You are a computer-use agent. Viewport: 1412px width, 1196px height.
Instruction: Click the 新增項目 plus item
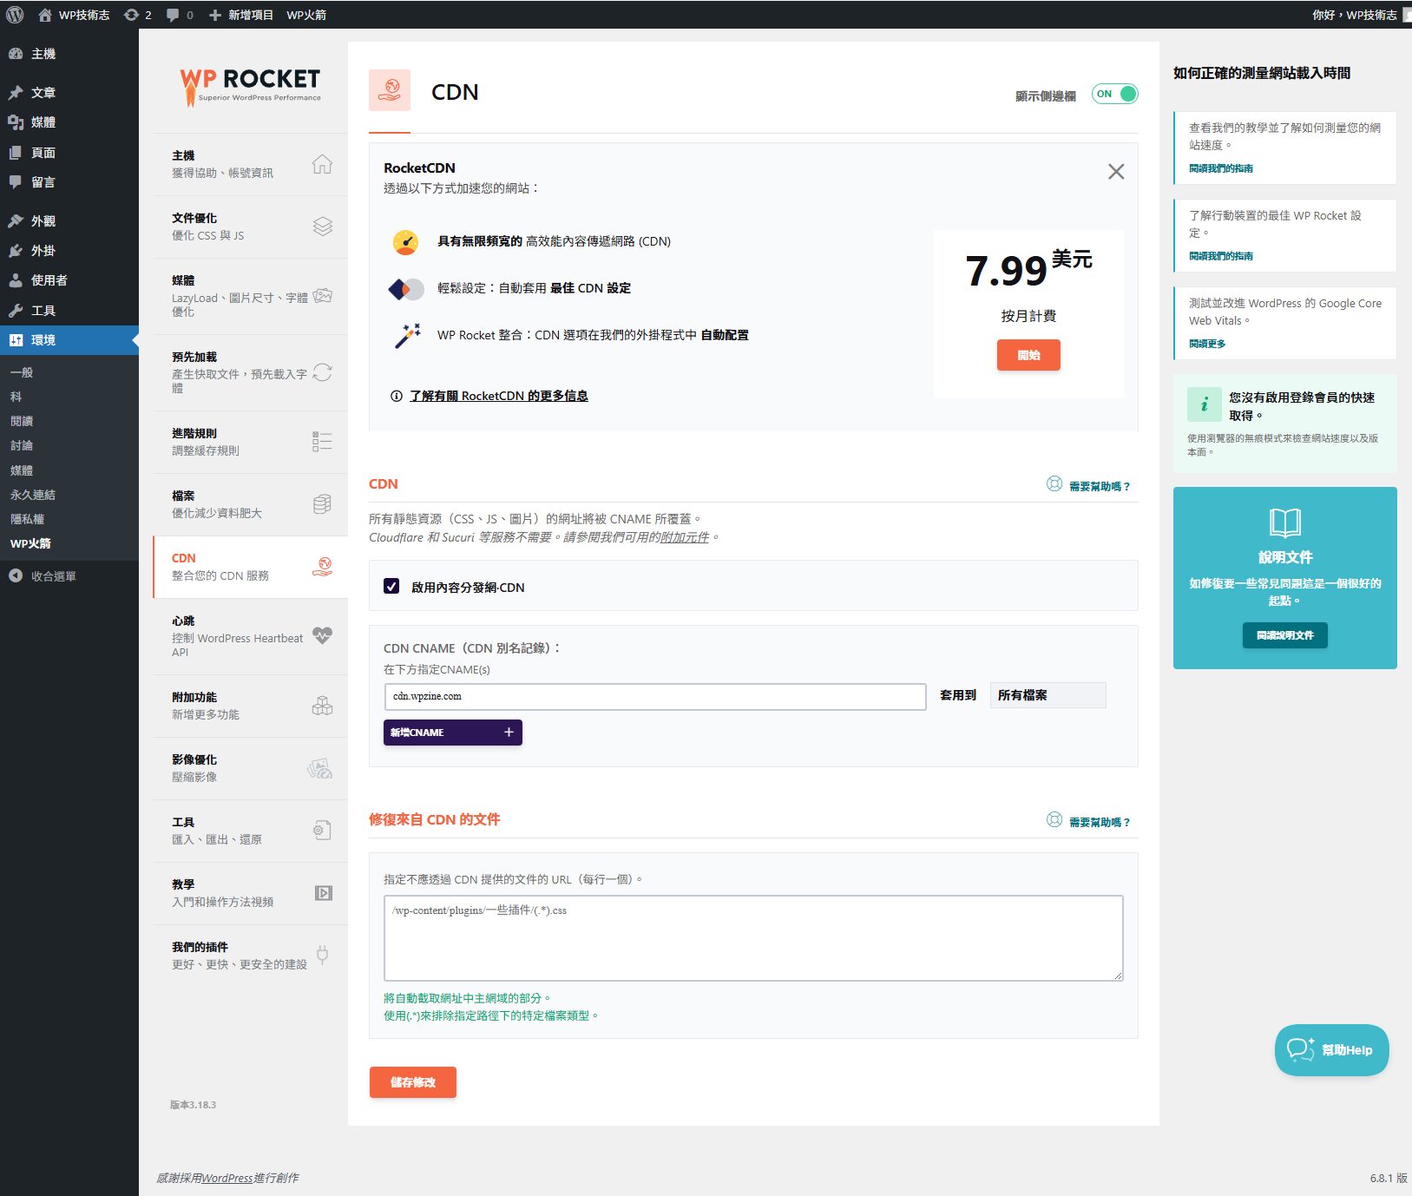(240, 15)
